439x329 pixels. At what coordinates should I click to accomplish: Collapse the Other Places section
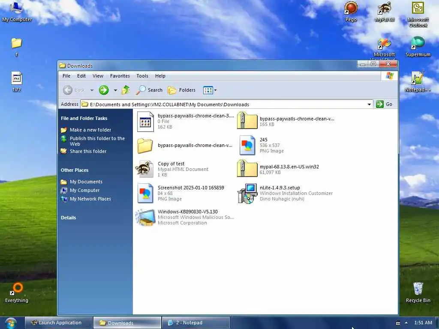(x=75, y=170)
